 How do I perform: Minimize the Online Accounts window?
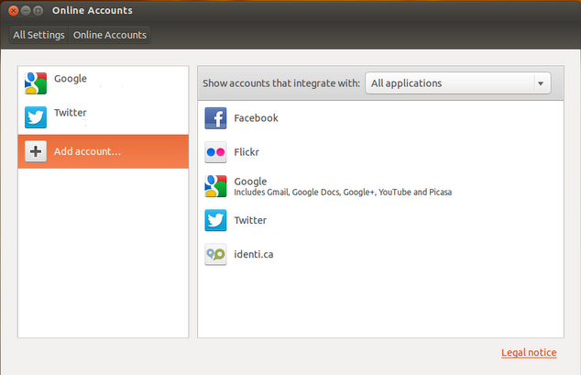point(26,10)
